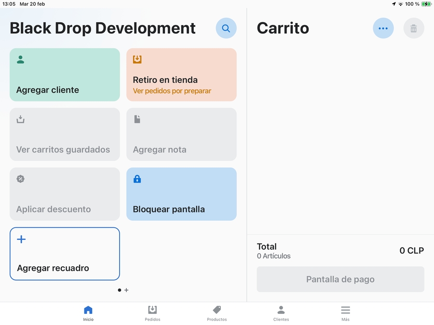Screen dimensions: 434x325
Task: Click the plus icon to add a page
Action: pos(126,290)
